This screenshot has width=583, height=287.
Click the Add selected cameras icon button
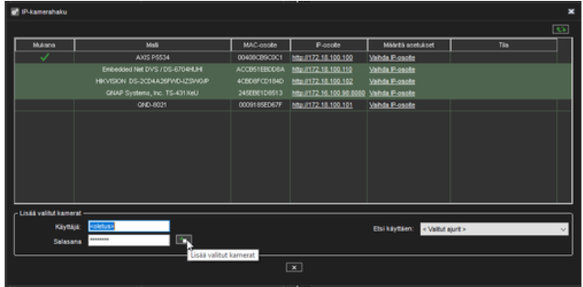[x=184, y=240]
